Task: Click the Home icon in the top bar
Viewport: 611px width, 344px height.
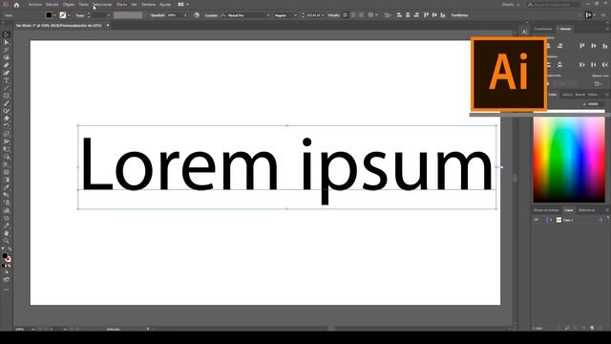Action: coord(16,5)
